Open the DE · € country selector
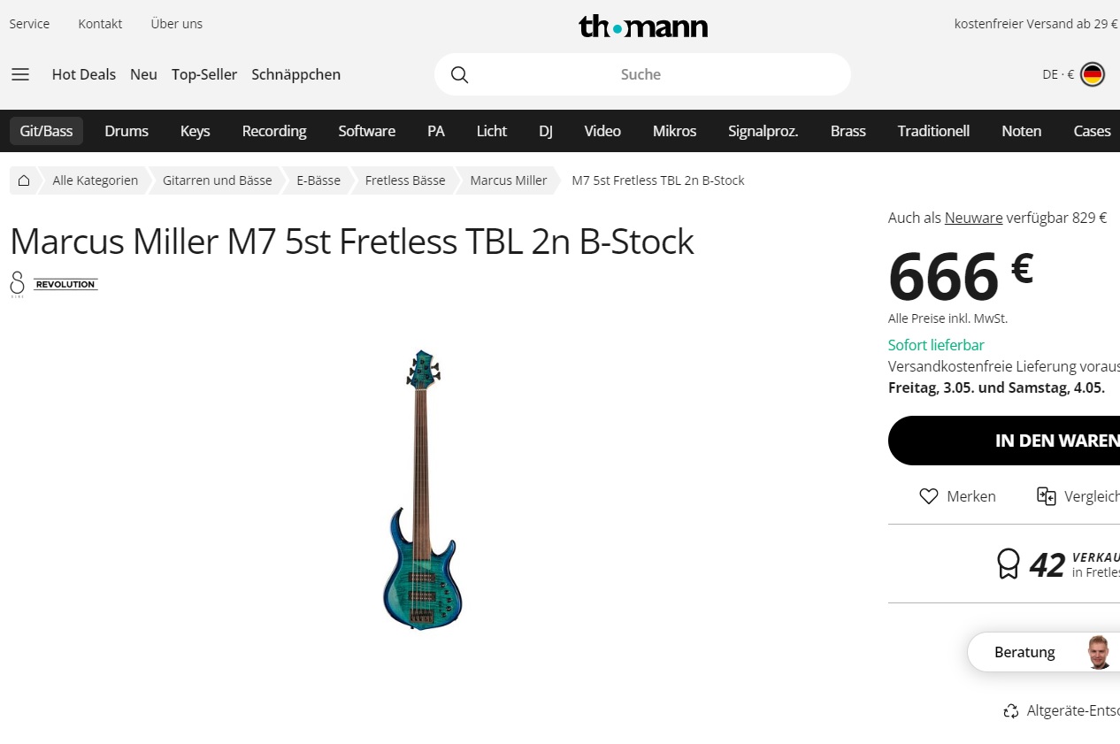 click(1073, 74)
